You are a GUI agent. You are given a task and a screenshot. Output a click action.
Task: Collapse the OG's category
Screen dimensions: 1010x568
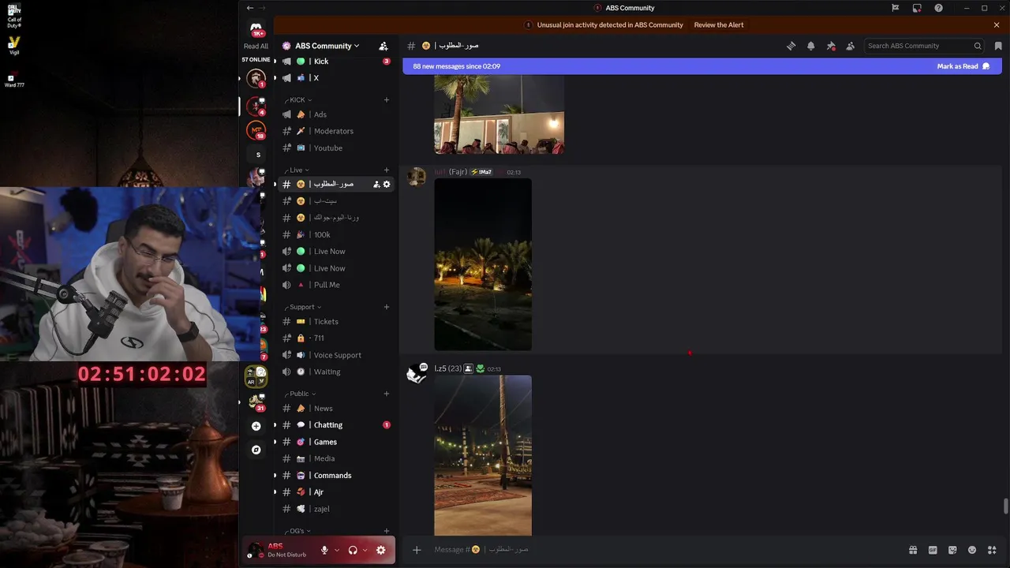click(298, 531)
